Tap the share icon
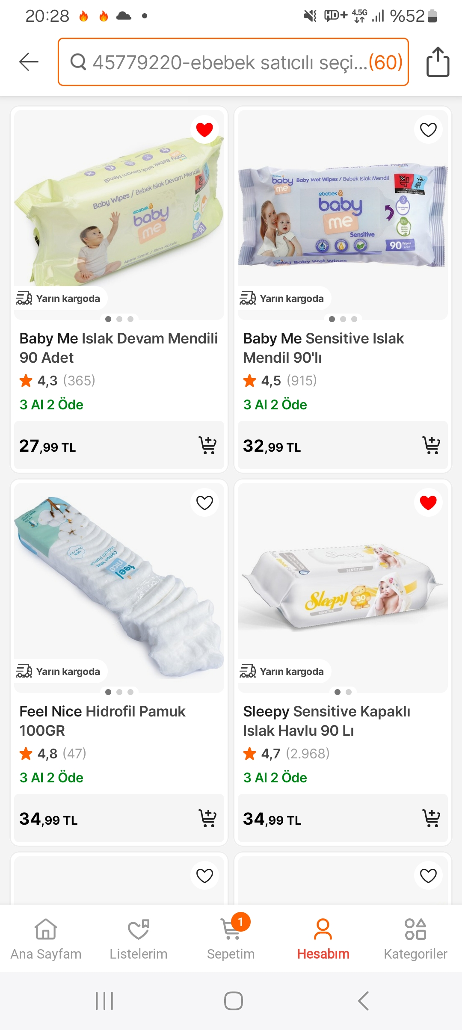This screenshot has width=462, height=1030. coord(438,62)
